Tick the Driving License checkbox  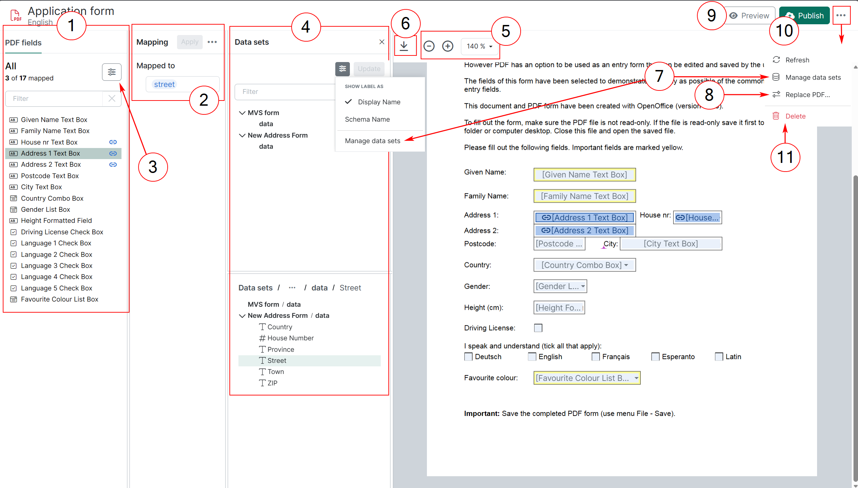[538, 328]
